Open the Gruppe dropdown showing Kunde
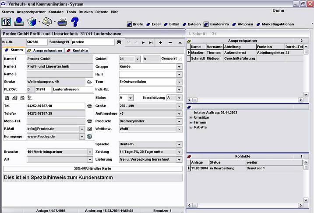The image size is (314, 213). click(x=179, y=66)
